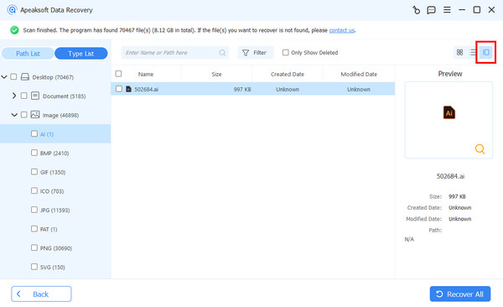Open the Filter button
Viewport: 503px width, 307px height.
tap(256, 53)
